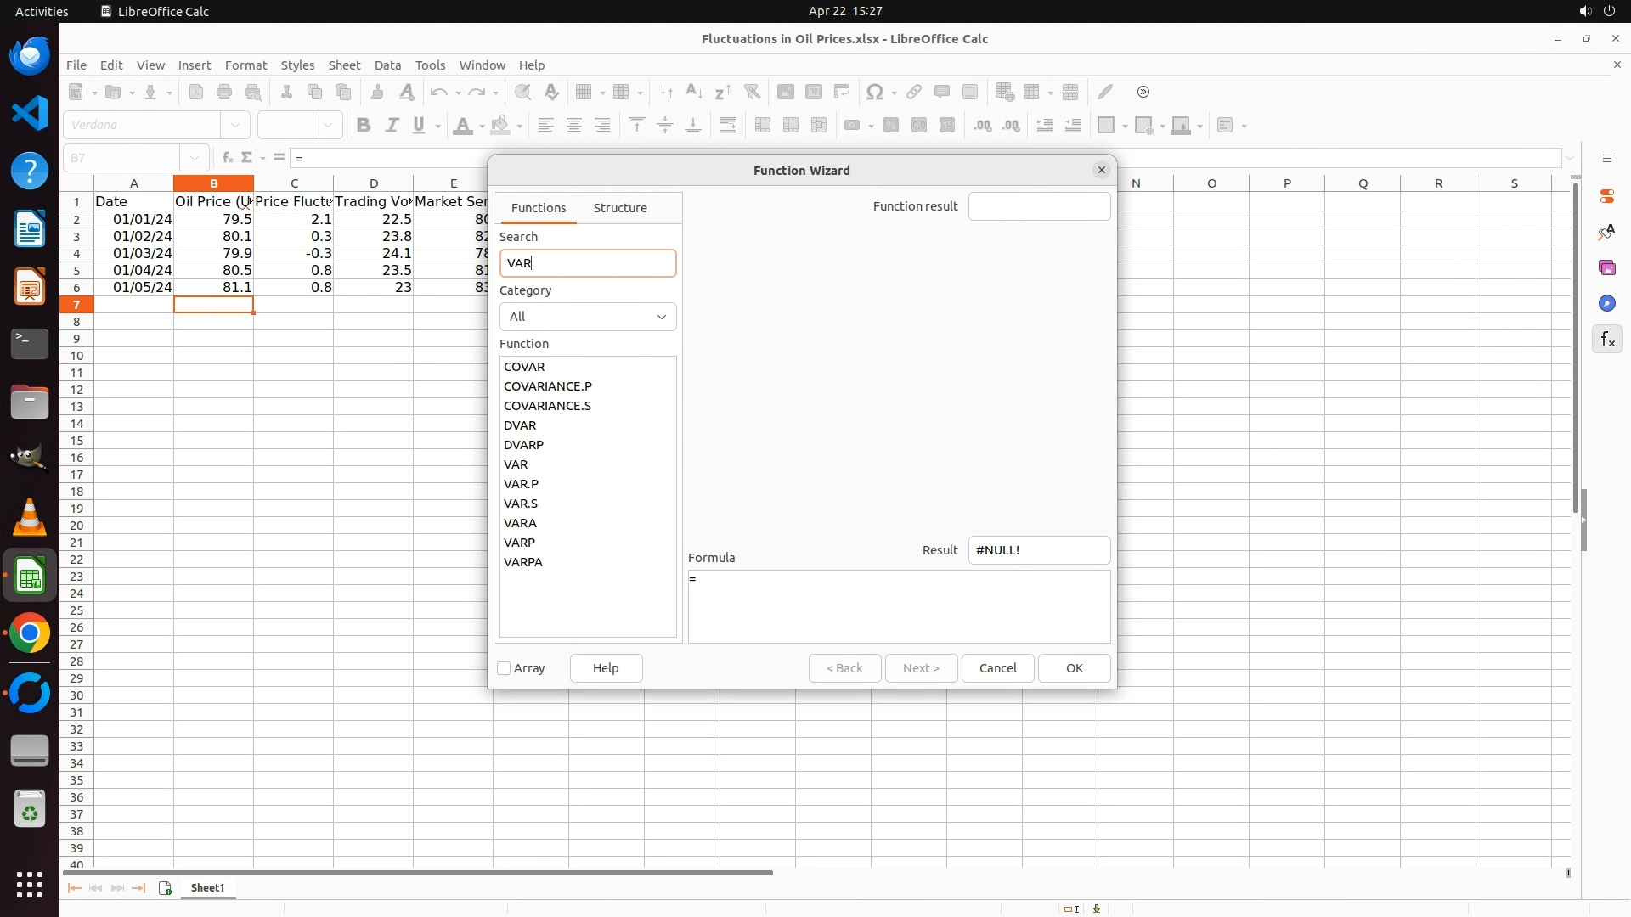
Task: Click the OK button in wizard
Action: coord(1074,668)
